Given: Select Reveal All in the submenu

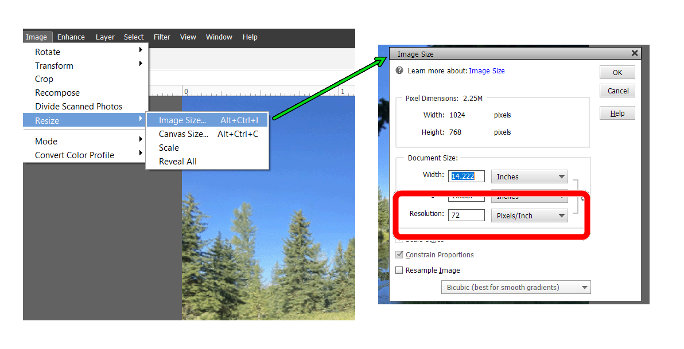Looking at the screenshot, I should coord(178,161).
